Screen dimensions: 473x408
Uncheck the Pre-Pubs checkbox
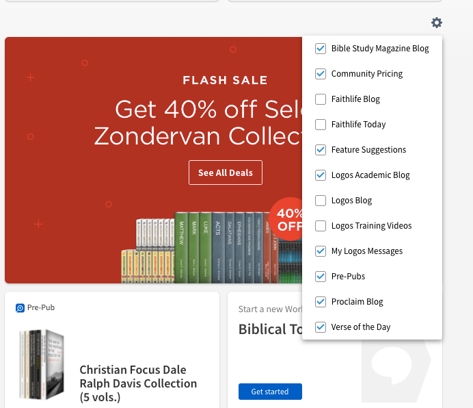[x=320, y=277]
